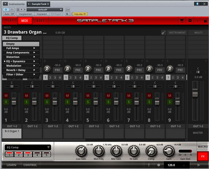This screenshot has height=169, width=209.
Task: Click the automation curve icon beside power
Action: [12, 10]
